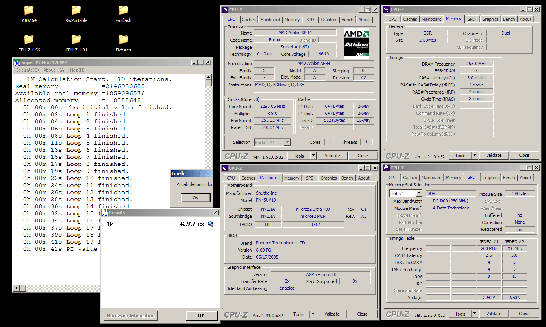Click the CPU-Z icon in the Memory window title bar
Image resolution: width=546 pixels, height=327 pixels.
[386, 9]
